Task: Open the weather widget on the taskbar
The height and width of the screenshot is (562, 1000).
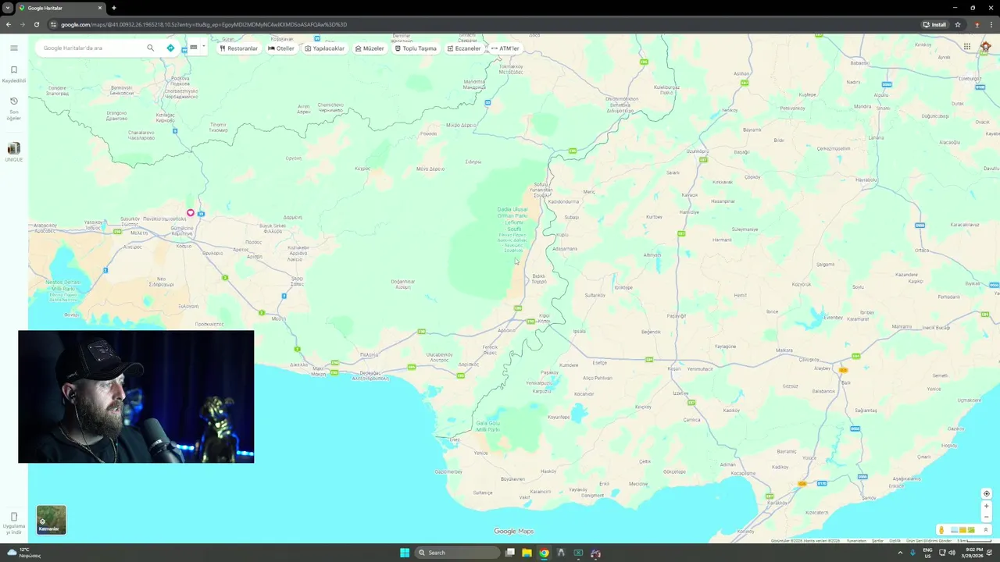Action: point(23,553)
